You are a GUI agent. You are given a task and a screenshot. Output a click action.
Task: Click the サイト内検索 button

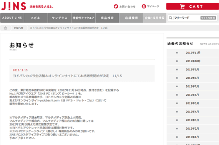[x=208, y=18]
